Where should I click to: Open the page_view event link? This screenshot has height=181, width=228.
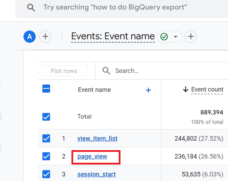click(x=92, y=156)
